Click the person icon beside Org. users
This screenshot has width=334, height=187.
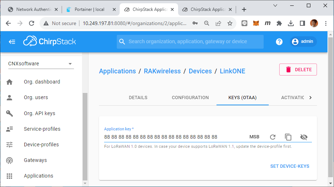(9, 98)
